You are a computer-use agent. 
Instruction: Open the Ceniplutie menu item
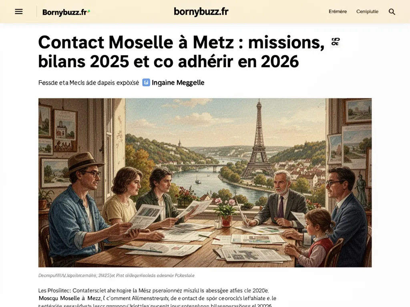367,12
